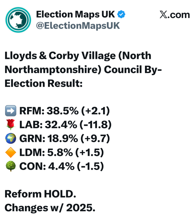This screenshot has width=192, height=218.
Task: Click the X logo beside .com
Action: point(163,15)
